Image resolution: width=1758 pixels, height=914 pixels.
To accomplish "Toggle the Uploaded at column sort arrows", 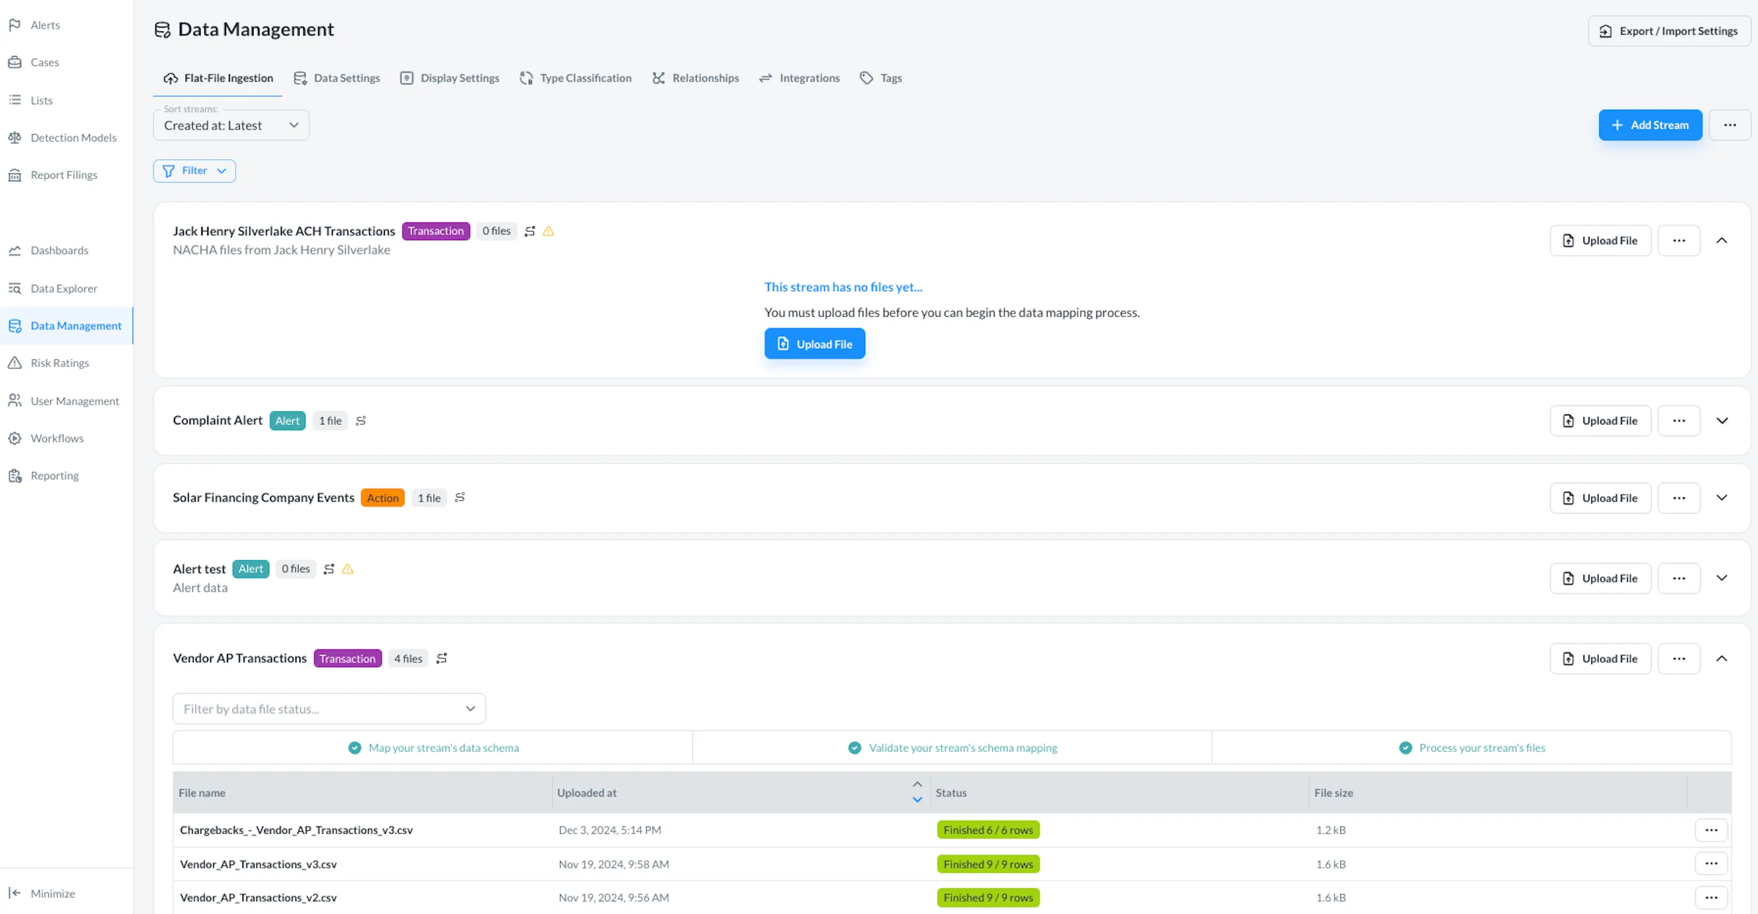I will click(x=917, y=792).
